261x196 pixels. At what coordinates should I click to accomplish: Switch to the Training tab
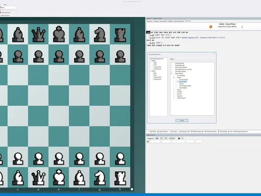156,21
